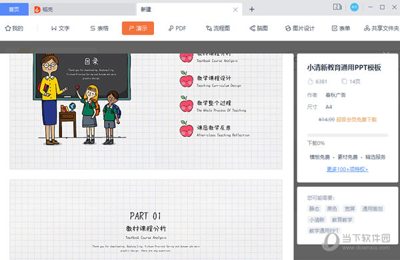This screenshot has height=260, width=400.
Task: Click the 课后教学反思 apple icon
Action: [x=187, y=129]
